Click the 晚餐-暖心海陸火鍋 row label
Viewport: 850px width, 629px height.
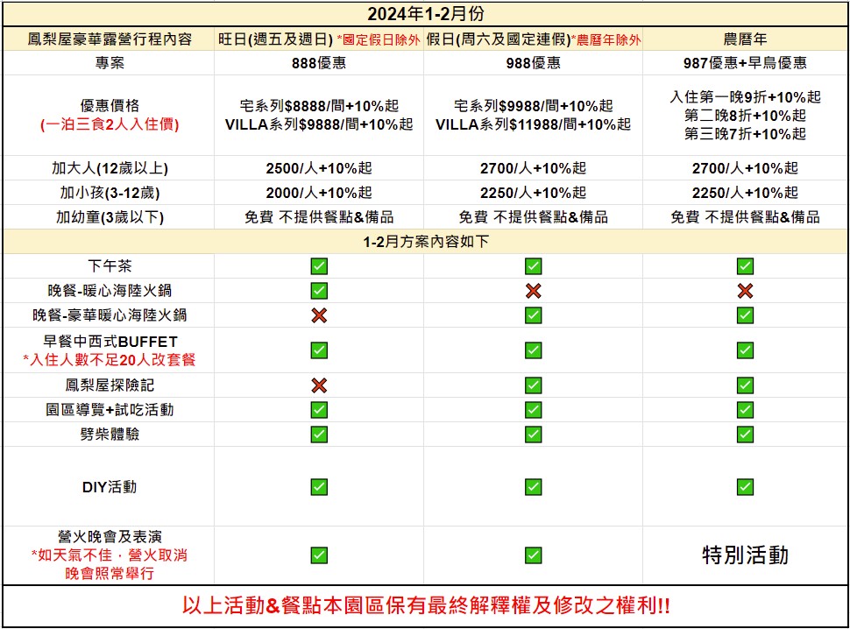coord(110,291)
